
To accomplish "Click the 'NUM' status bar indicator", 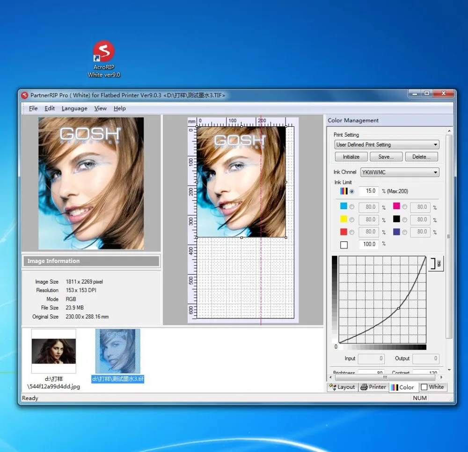I will pos(420,398).
